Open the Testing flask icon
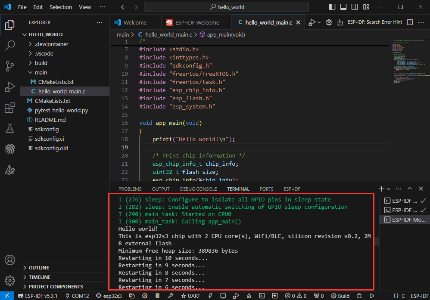Image resolution: width=430 pixels, height=300 pixels. tap(9, 128)
